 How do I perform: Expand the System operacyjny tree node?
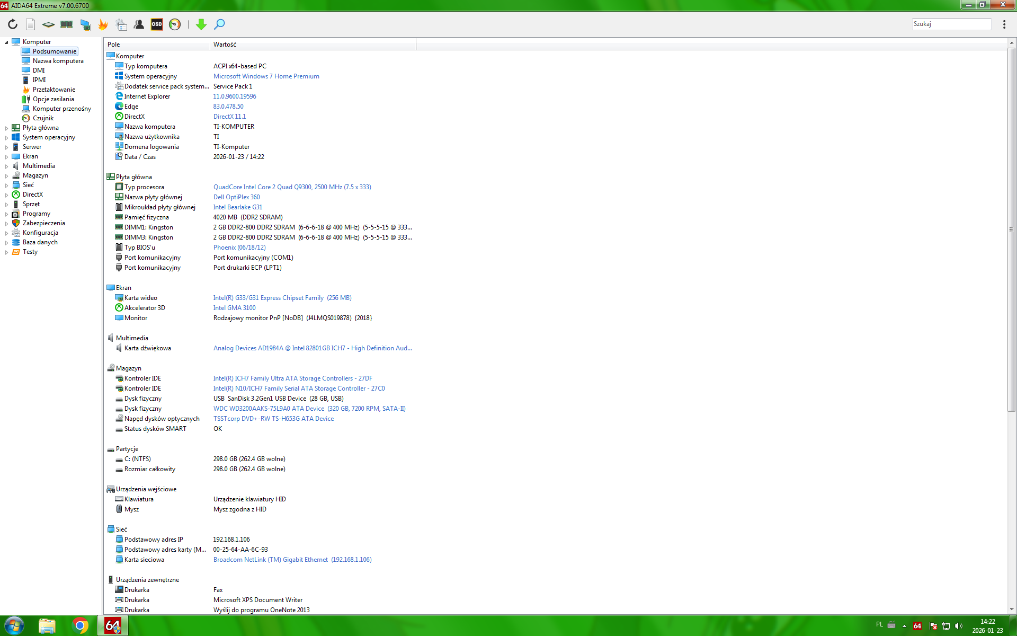point(6,138)
